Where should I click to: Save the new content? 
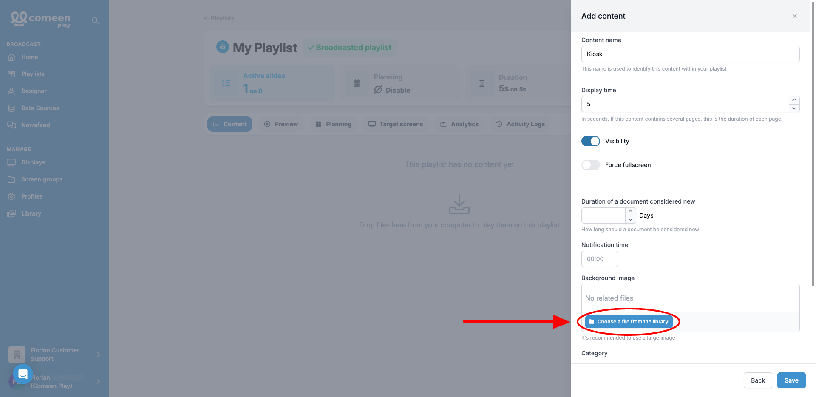(791, 380)
